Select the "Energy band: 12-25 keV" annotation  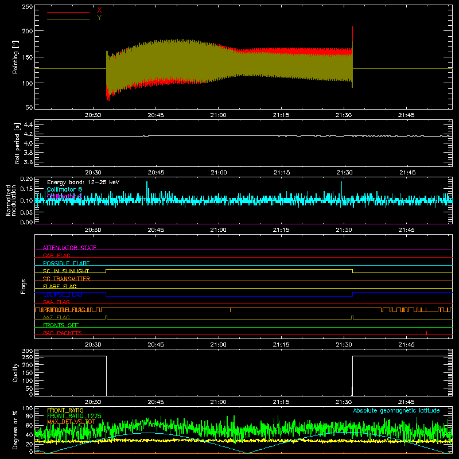tap(83, 182)
